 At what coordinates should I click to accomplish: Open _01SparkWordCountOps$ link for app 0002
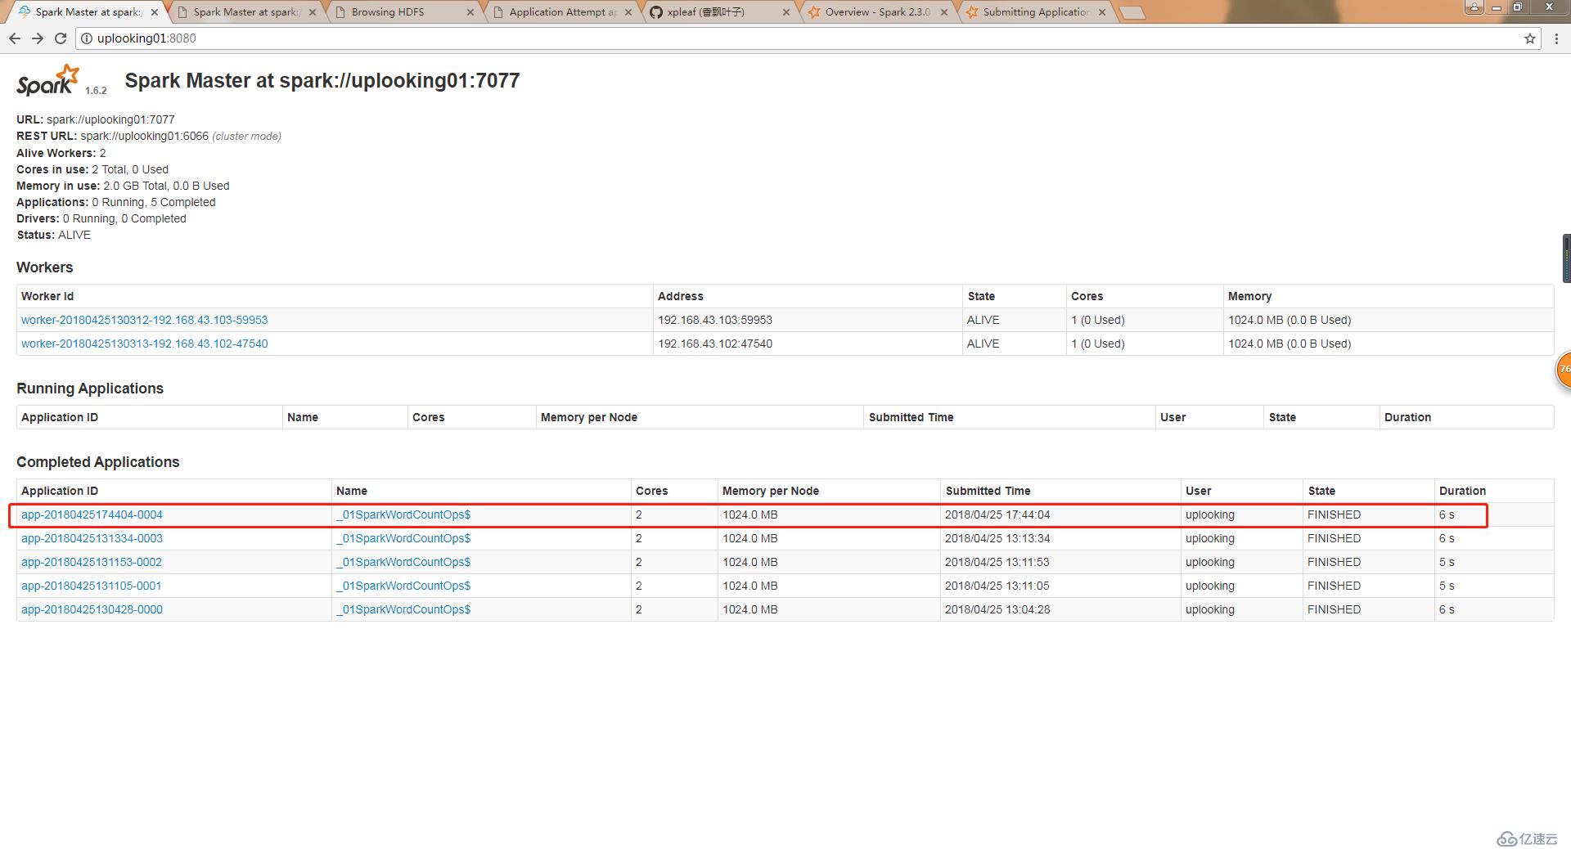[x=403, y=562]
